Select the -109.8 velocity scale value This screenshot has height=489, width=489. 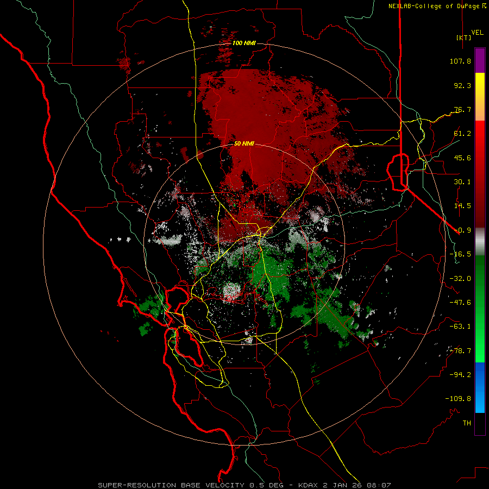(458, 399)
